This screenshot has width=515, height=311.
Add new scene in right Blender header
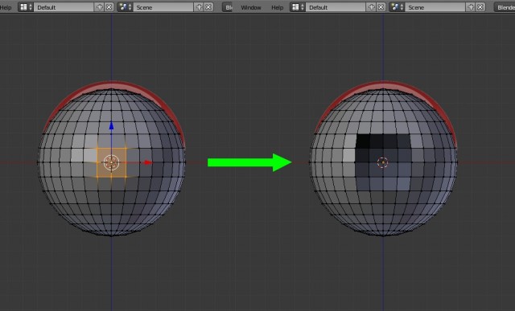click(471, 7)
